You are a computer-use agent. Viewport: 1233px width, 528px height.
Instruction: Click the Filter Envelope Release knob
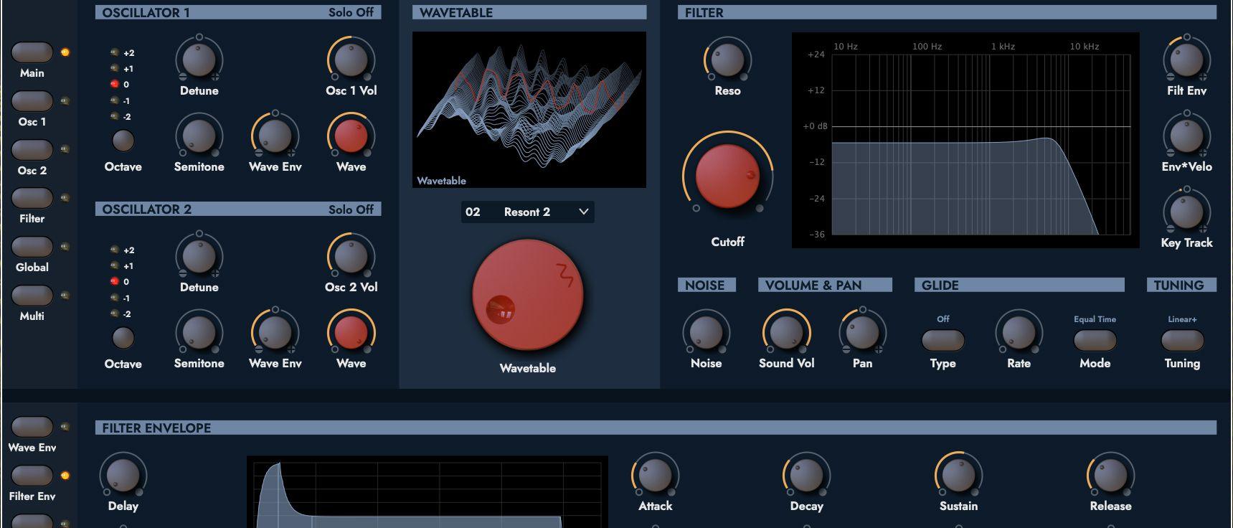(x=1110, y=475)
